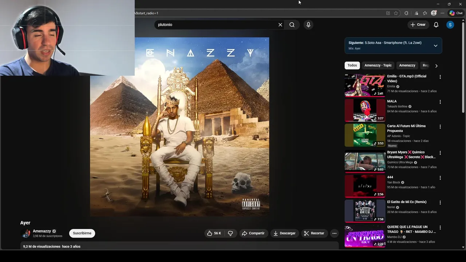Screen dimensions: 466x262
Task: Open the account avatar menu
Action: [450, 25]
